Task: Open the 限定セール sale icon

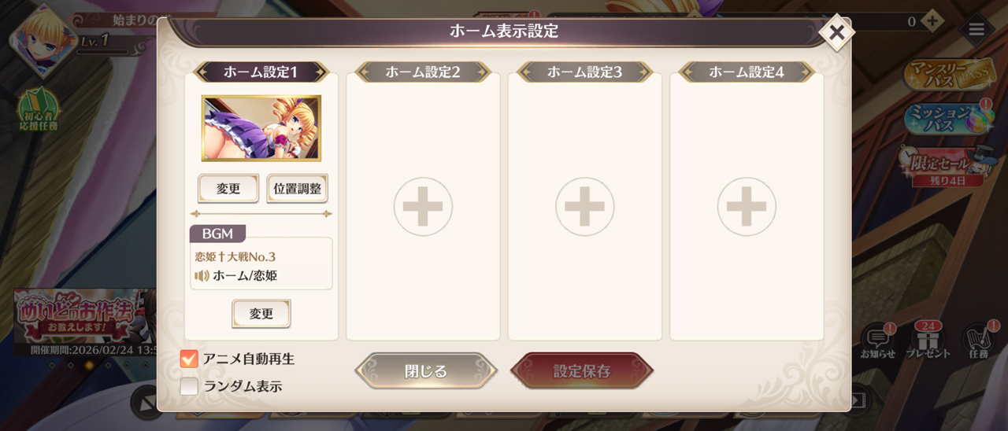Action: click(x=948, y=167)
